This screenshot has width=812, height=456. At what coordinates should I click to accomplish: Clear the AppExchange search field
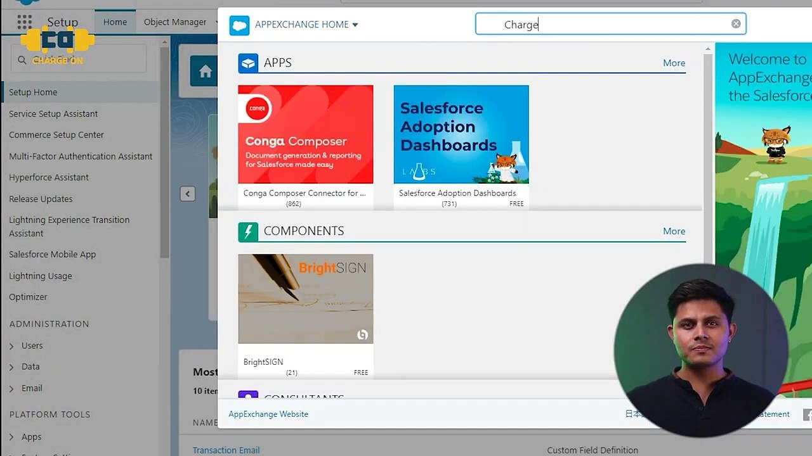point(736,24)
